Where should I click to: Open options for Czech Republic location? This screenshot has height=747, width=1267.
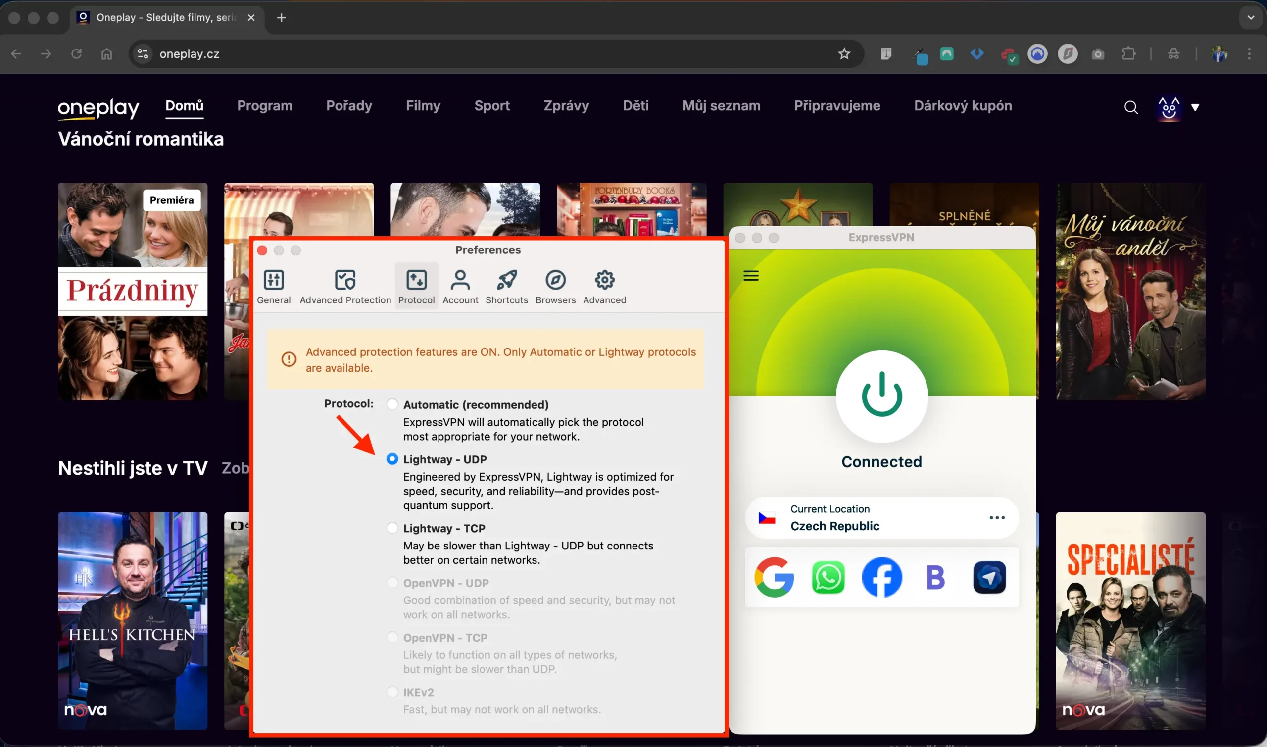(x=997, y=517)
